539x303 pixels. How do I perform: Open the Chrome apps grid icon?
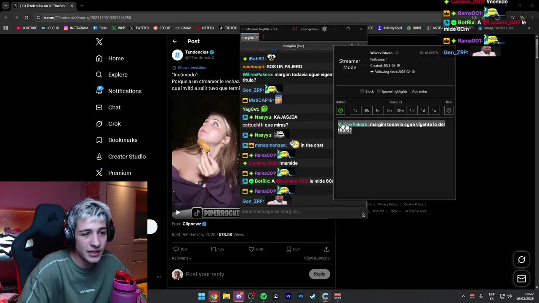pyautogui.click(x=5, y=28)
